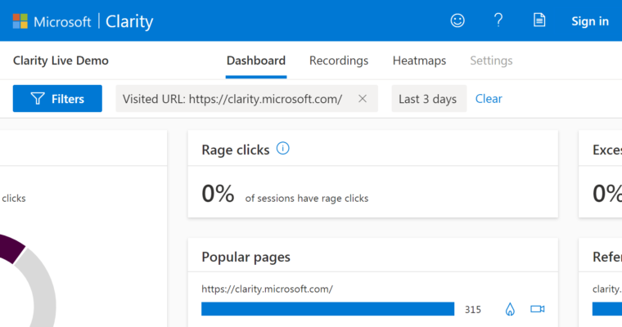Select the Settings tab
Screen dimensions: 622x327
[491, 60]
